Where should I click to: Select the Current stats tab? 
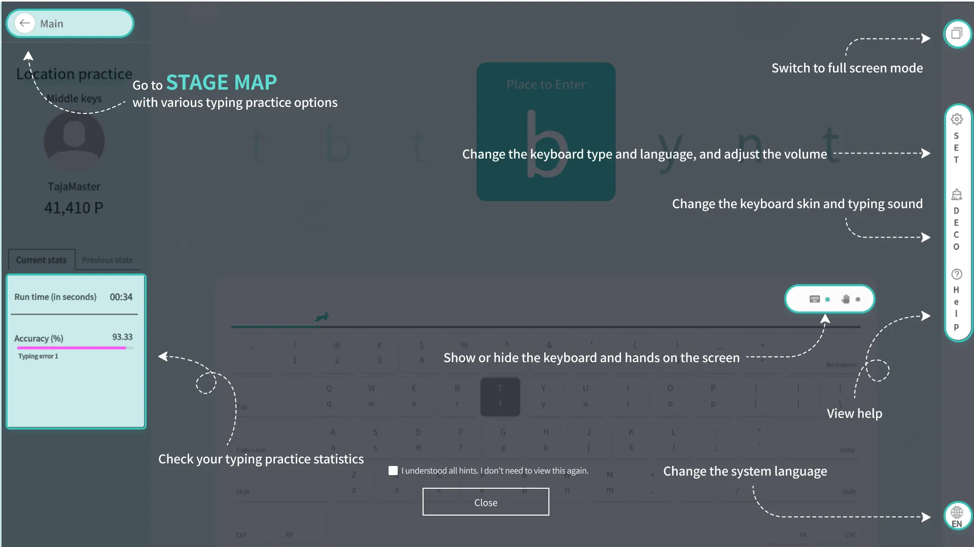click(x=41, y=260)
